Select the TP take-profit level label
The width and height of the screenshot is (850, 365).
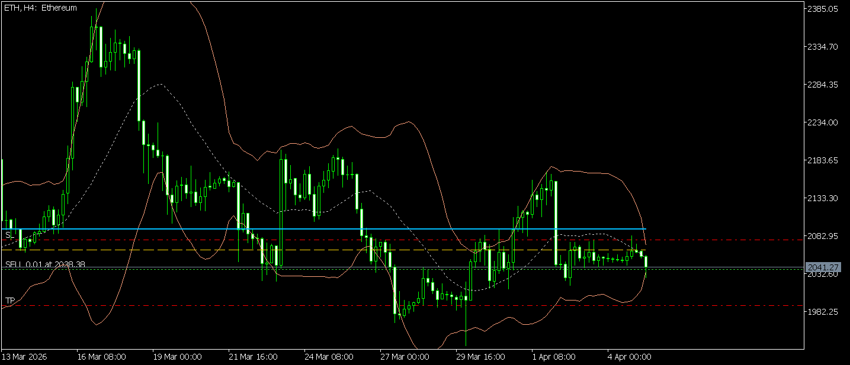click(x=9, y=301)
